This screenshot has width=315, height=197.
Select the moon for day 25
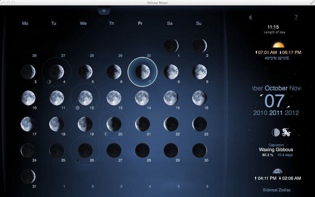(x=56, y=151)
